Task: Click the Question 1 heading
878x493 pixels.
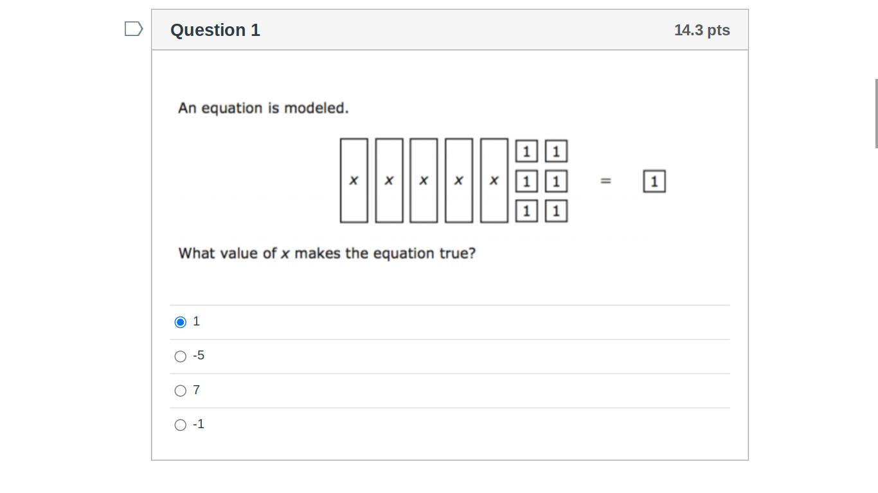Action: click(215, 30)
